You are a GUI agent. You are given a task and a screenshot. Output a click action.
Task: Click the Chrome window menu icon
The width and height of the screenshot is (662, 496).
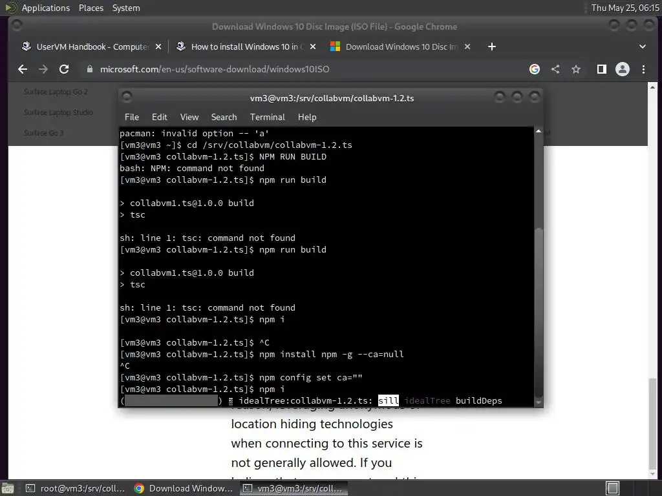point(17,26)
